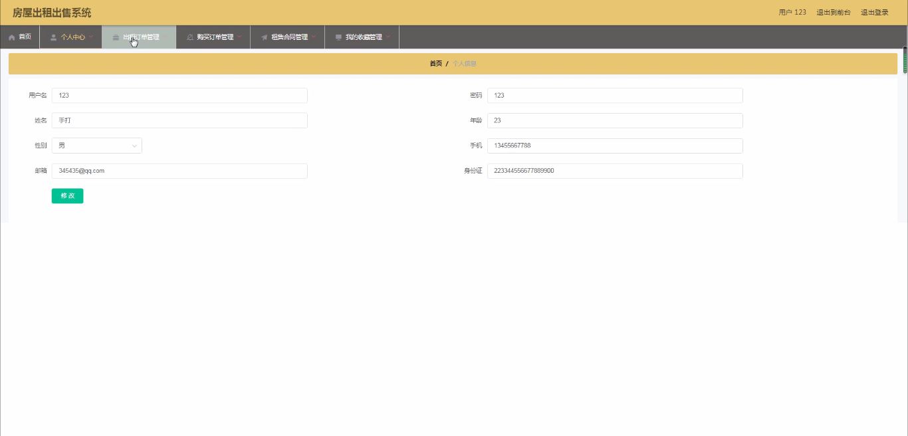Viewport: 908px width, 436px height.
Task: Click the 房屋出租出售系统 title
Action: coord(52,13)
